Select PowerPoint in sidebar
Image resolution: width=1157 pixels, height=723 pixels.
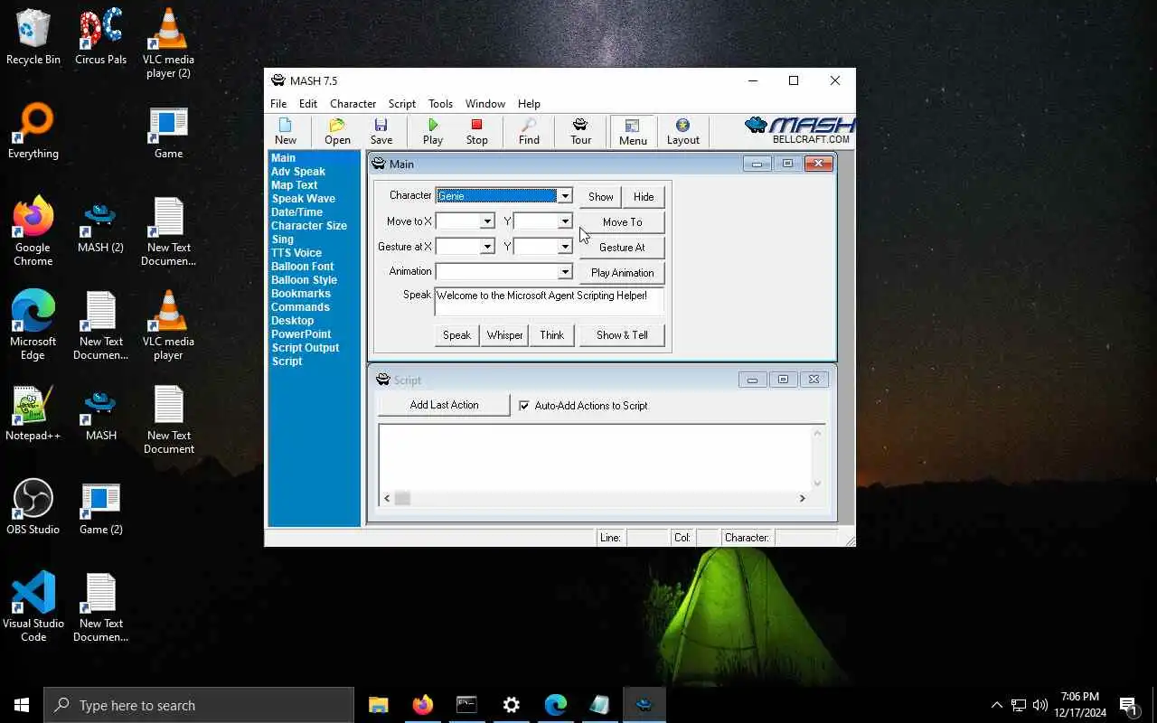point(301,334)
